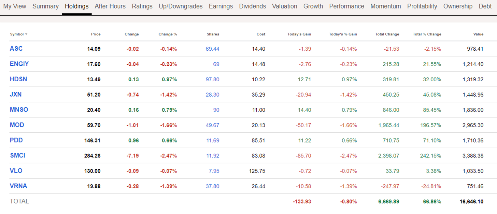This screenshot has width=497, height=214.
Task: Switch to the Profitability tab
Action: tap(422, 6)
